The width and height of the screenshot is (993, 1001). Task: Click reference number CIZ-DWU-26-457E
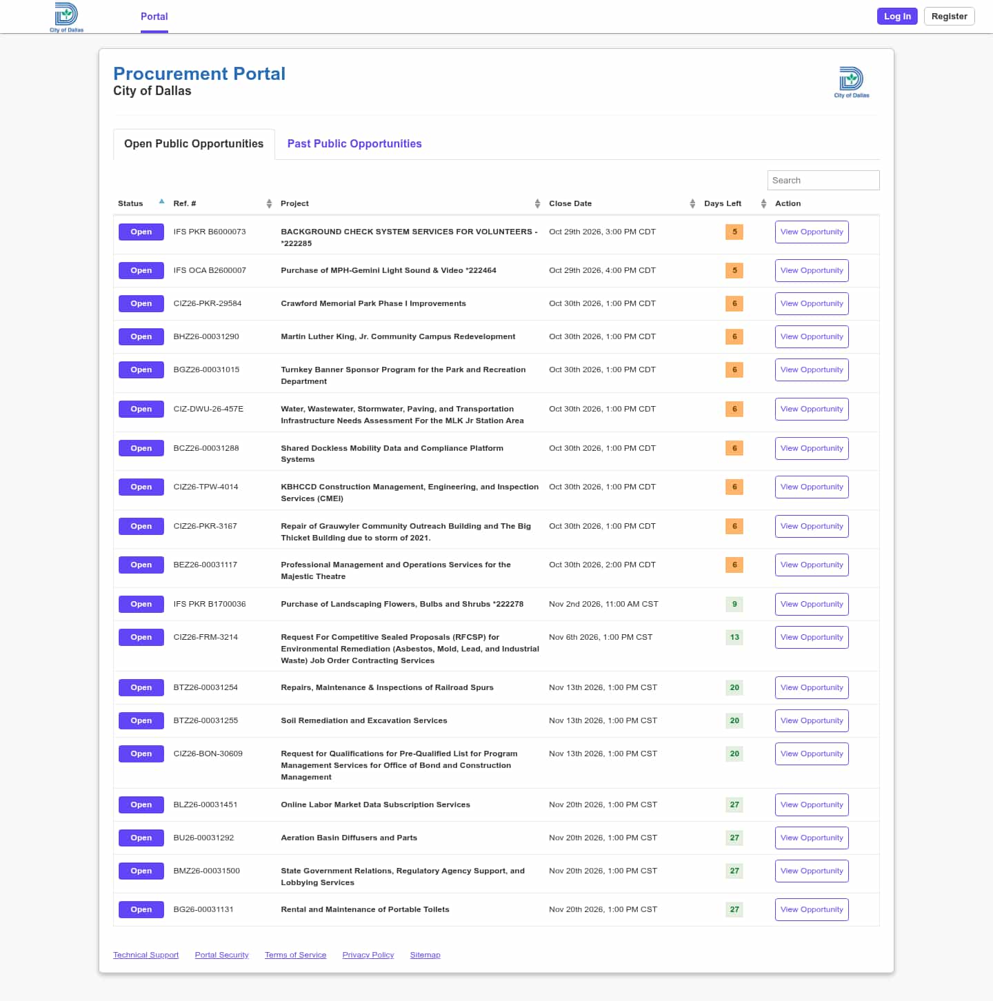click(208, 409)
